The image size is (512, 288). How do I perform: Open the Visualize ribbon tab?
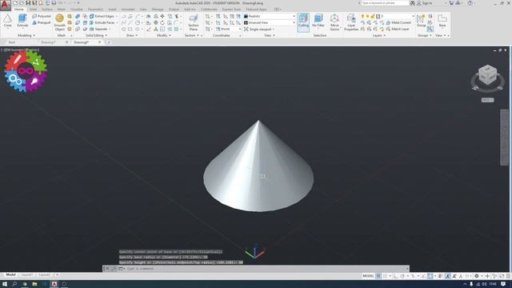[77, 9]
